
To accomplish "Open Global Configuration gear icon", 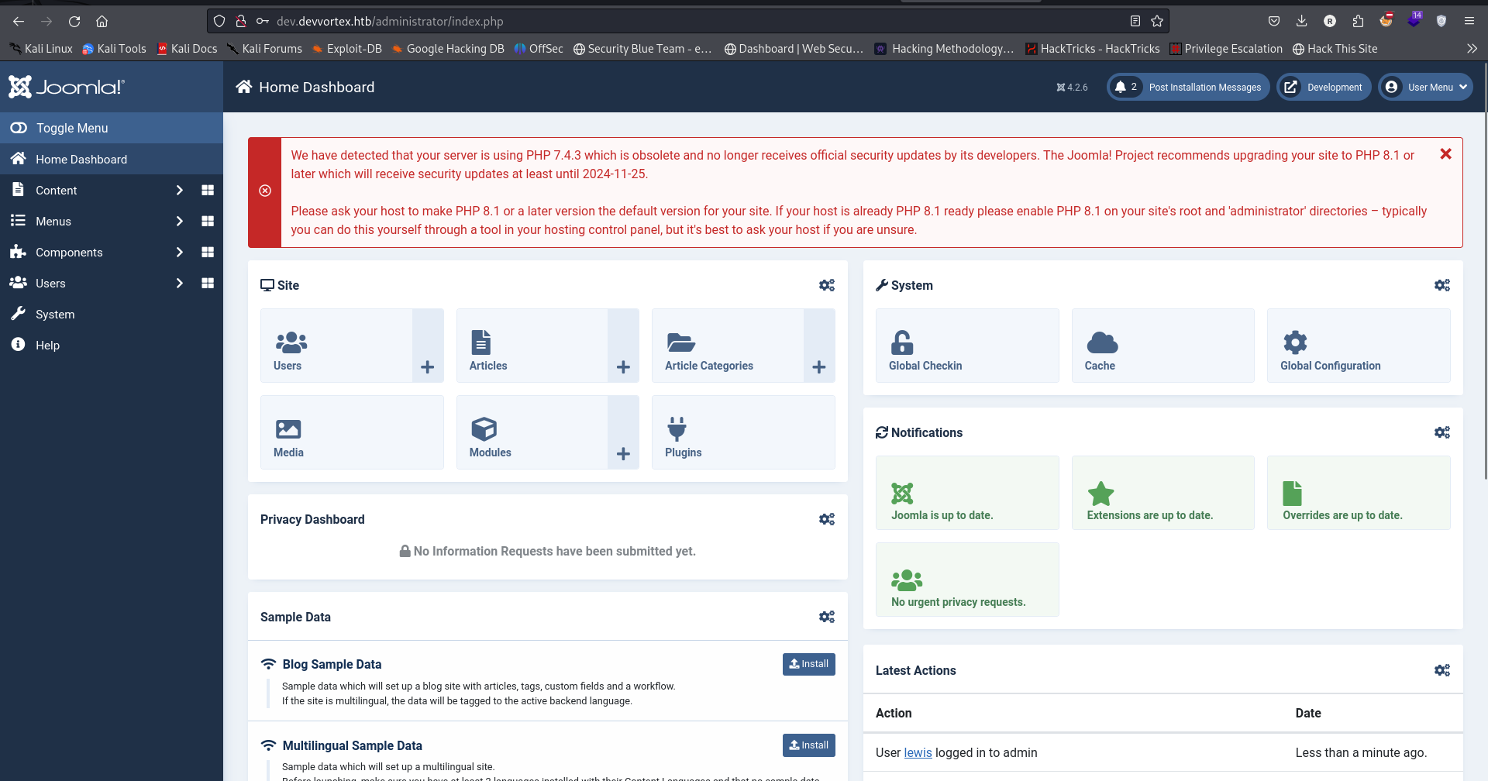I will [x=1294, y=342].
